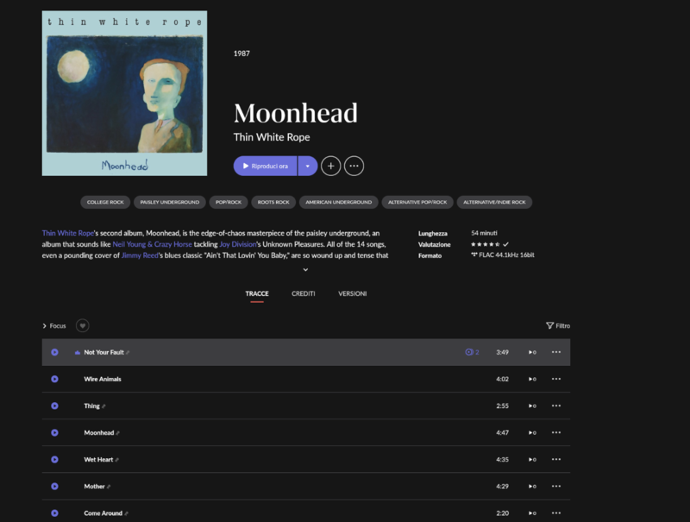Open link icon next to Thing
Screen dimensions: 690x522
[103, 406]
